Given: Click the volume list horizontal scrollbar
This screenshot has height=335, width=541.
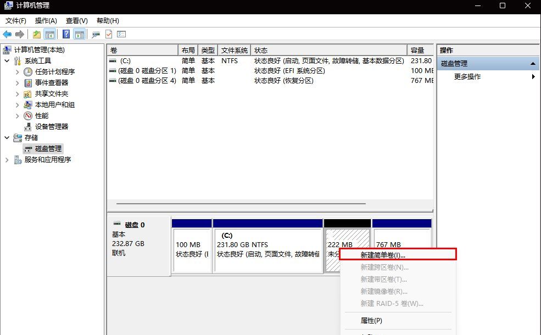Looking at the screenshot, I should pyautogui.click(x=241, y=204).
